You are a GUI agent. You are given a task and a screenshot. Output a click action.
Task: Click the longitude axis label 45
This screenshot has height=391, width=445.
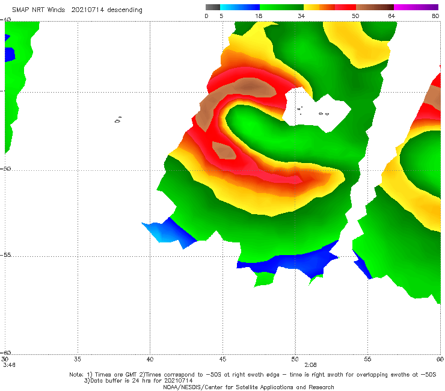pyautogui.click(x=222, y=359)
